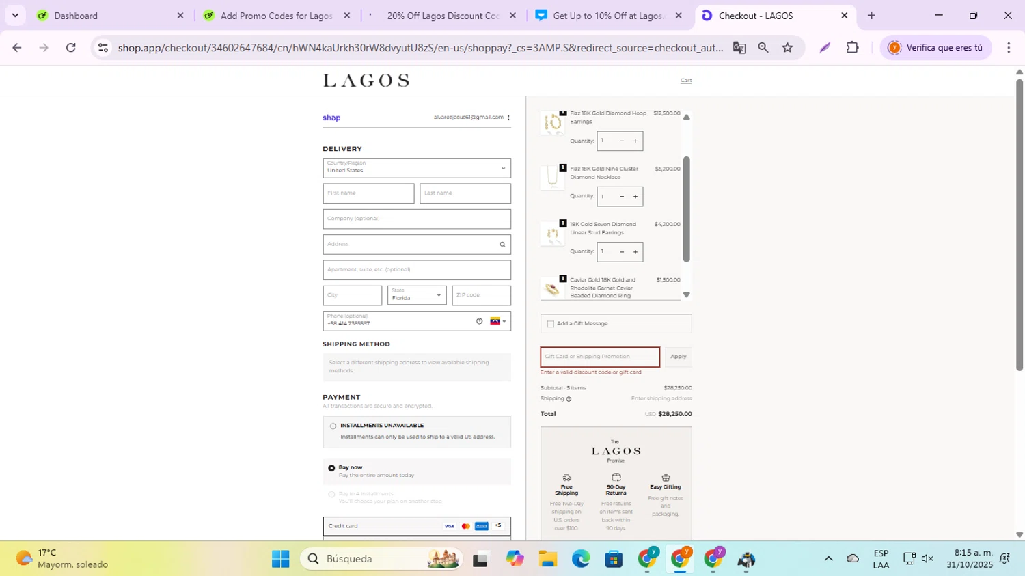The height and width of the screenshot is (576, 1025).
Task: Click the City field
Action: pos(353,295)
